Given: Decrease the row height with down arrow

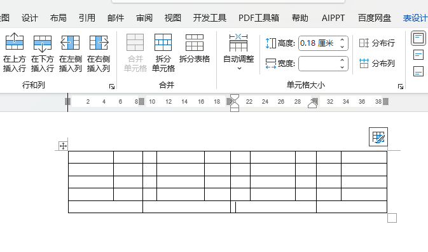Looking at the screenshot, I should pos(342,46).
